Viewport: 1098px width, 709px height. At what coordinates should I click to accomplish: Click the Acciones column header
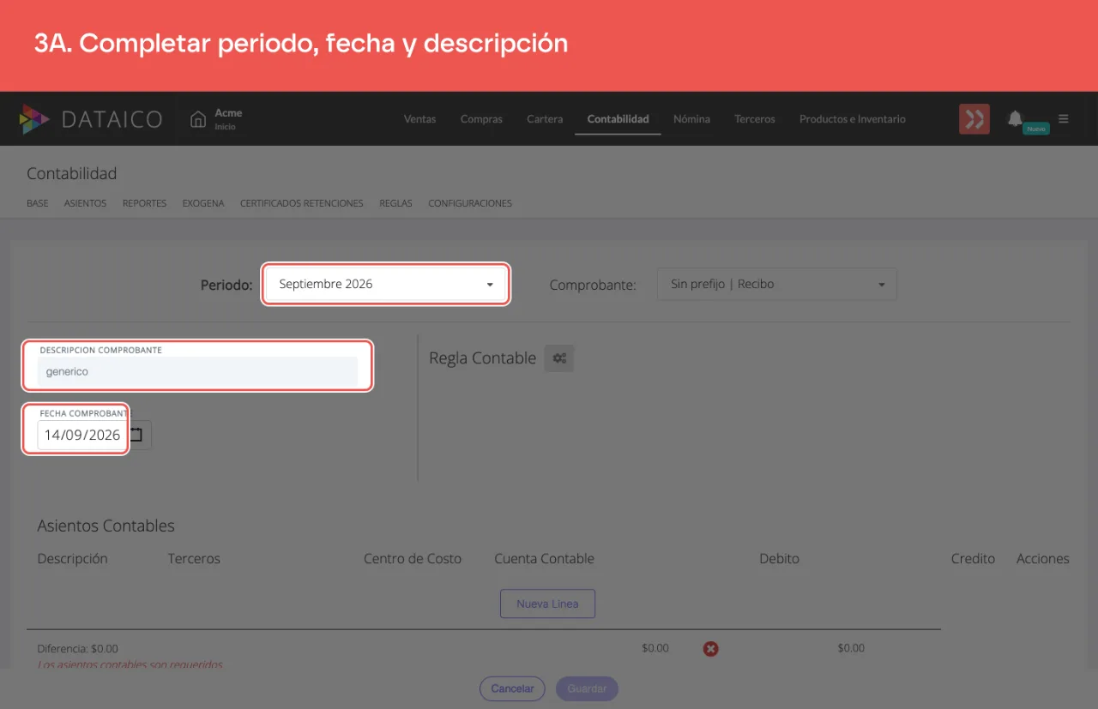(1043, 558)
